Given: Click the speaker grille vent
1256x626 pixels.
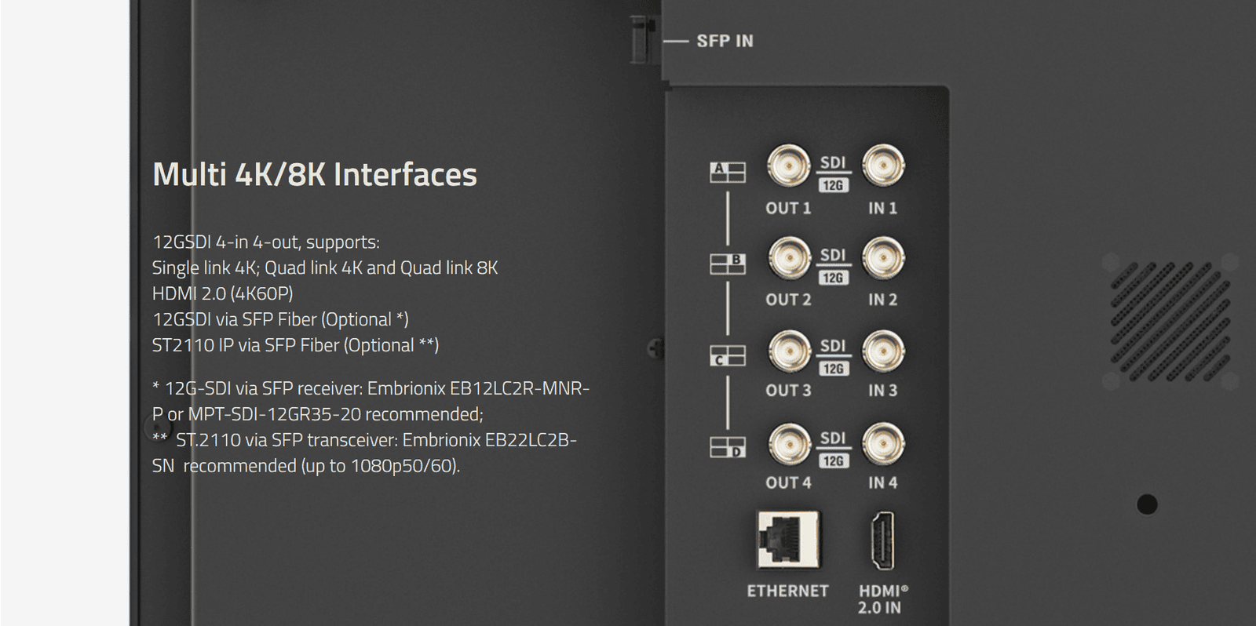Looking at the screenshot, I should point(1170,321).
